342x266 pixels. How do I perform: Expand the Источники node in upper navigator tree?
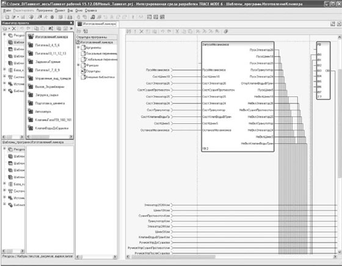(x=4, y=83)
